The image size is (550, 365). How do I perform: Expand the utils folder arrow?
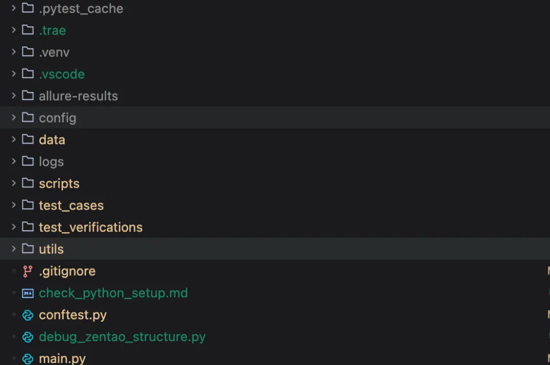[x=14, y=249]
